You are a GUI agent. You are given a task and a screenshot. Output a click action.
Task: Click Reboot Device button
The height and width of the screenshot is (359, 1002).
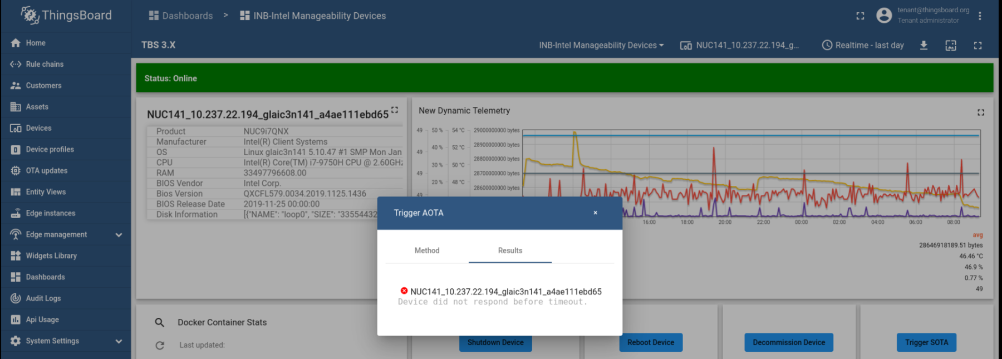point(651,342)
